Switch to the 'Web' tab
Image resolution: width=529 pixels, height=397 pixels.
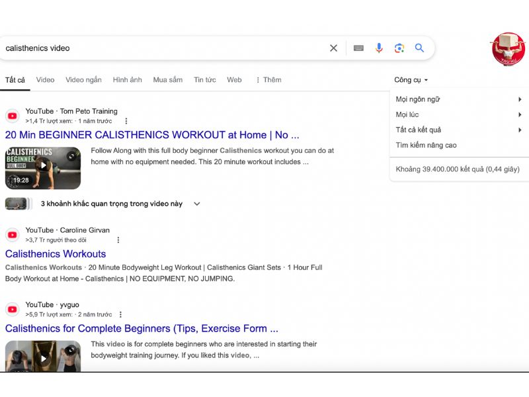234,80
